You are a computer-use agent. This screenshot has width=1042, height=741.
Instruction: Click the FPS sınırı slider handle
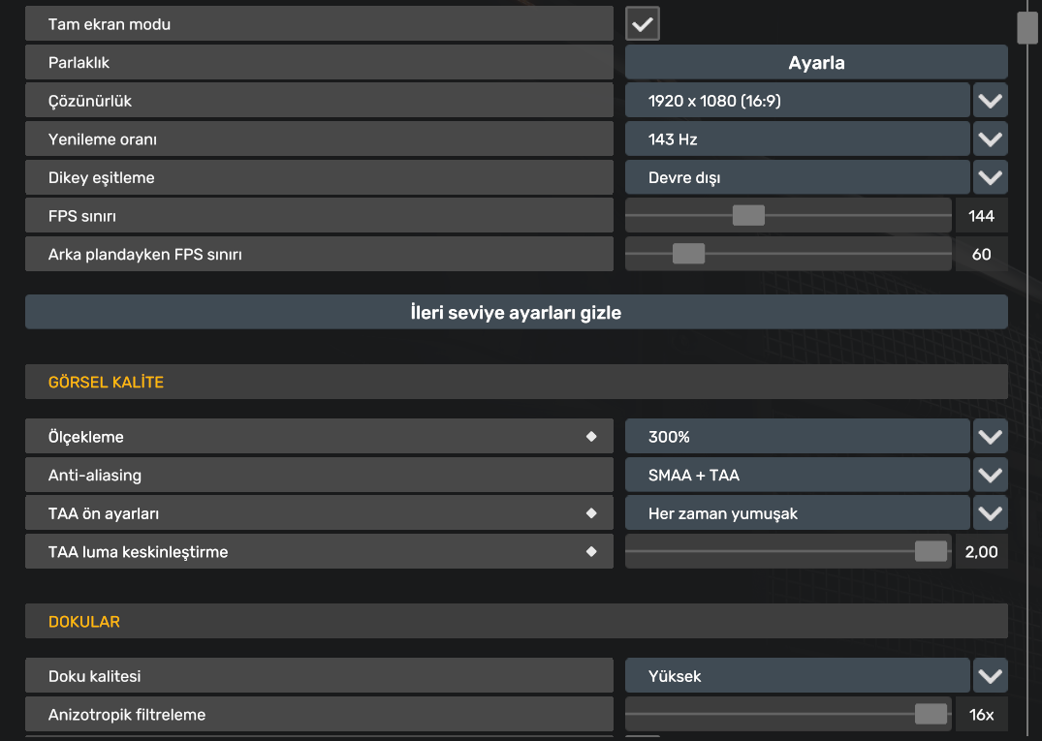tap(748, 216)
